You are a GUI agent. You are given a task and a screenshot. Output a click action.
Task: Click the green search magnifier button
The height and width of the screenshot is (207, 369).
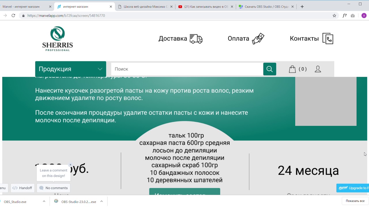(270, 69)
